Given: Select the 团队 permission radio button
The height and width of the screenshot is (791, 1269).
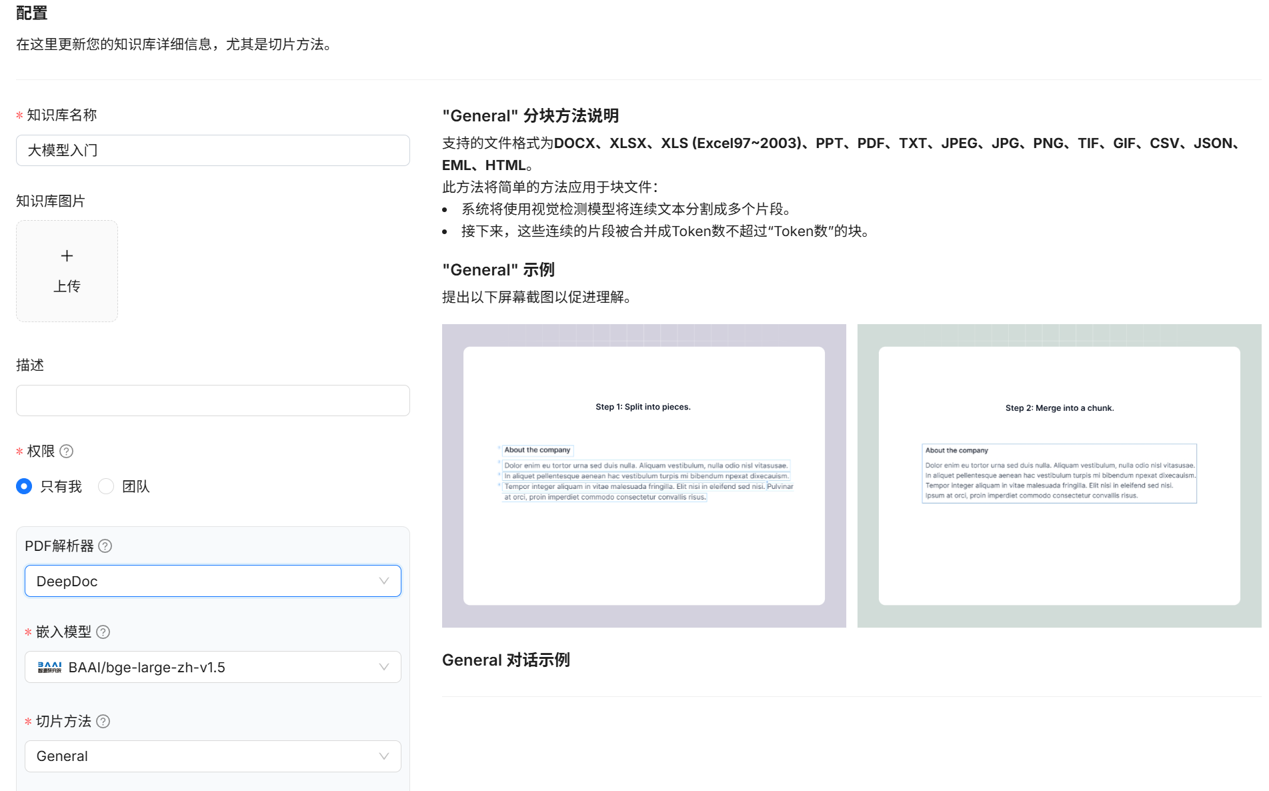Looking at the screenshot, I should 106,486.
